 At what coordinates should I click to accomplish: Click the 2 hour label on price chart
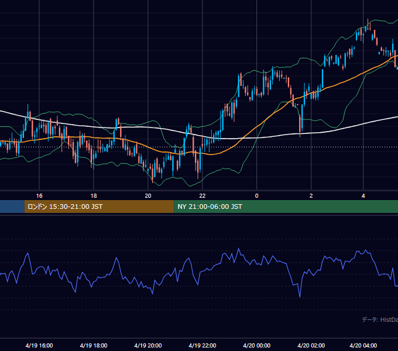point(311,196)
